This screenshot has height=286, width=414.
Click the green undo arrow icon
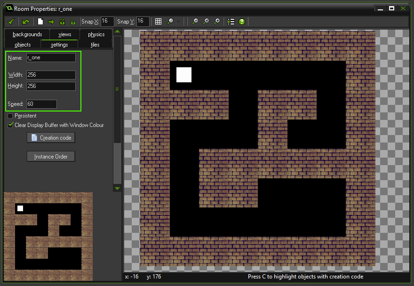(x=25, y=22)
